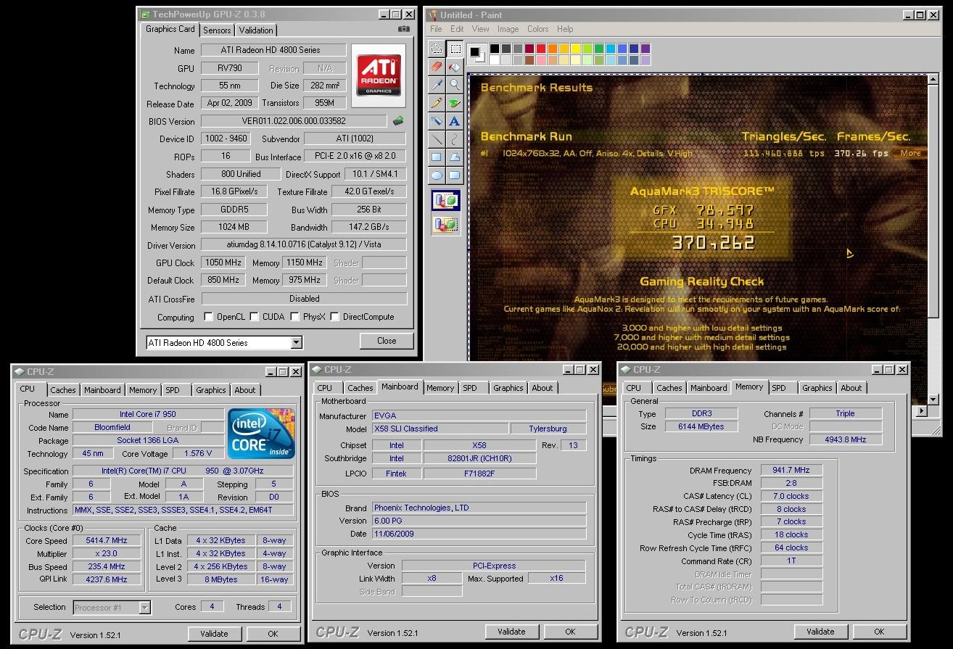Switch to the Validation tab in GPU-Z

[256, 30]
